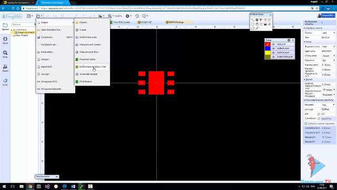The height and width of the screenshot is (190, 337).
Task: Toggle visibility of BottomSilkLayer
Action: pos(273,57)
